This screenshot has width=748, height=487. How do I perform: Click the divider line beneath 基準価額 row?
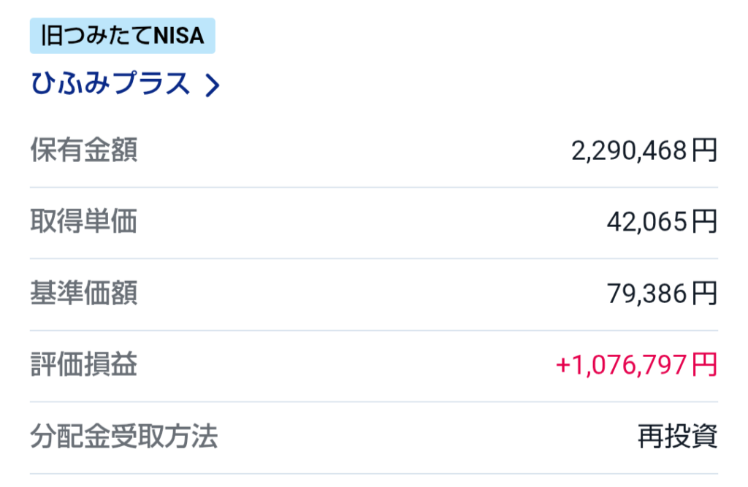point(374,330)
